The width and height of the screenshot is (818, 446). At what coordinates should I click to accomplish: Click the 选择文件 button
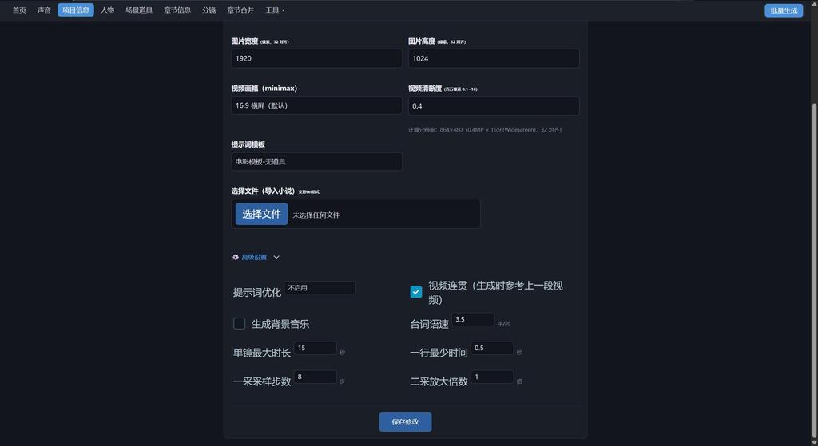(x=261, y=214)
